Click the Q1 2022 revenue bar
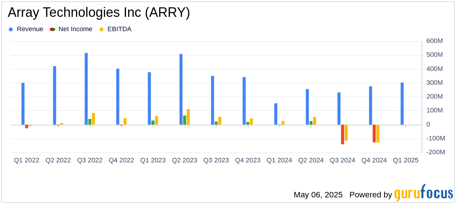The height and width of the screenshot is (204, 456). (x=23, y=104)
